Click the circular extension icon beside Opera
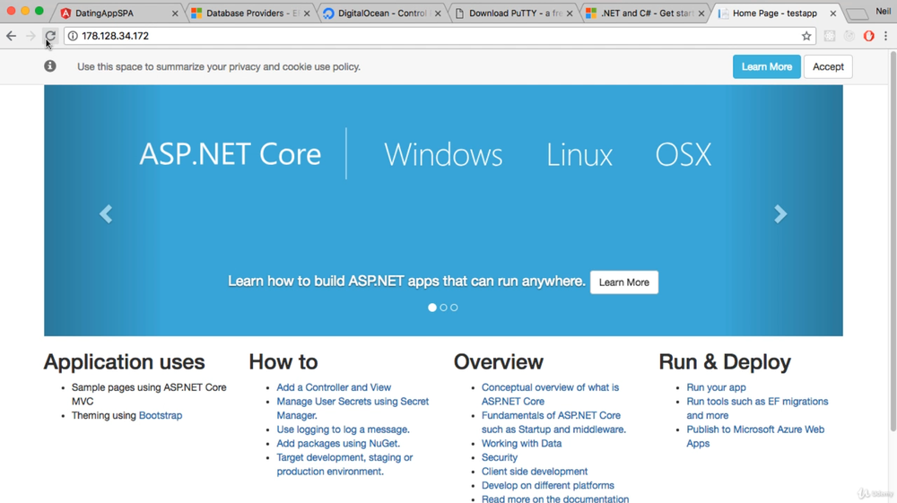This screenshot has width=897, height=503. [849, 36]
